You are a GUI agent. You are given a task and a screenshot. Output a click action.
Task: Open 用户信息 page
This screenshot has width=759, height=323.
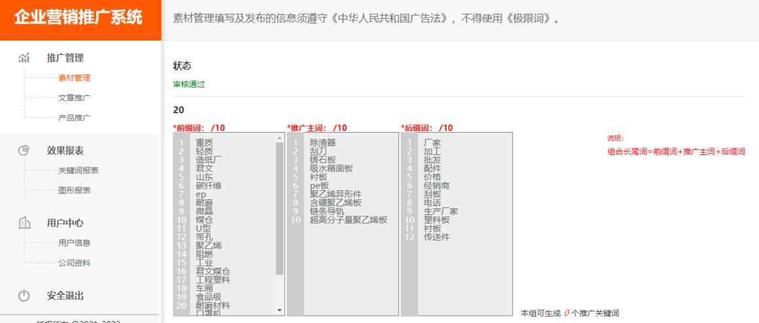74,243
